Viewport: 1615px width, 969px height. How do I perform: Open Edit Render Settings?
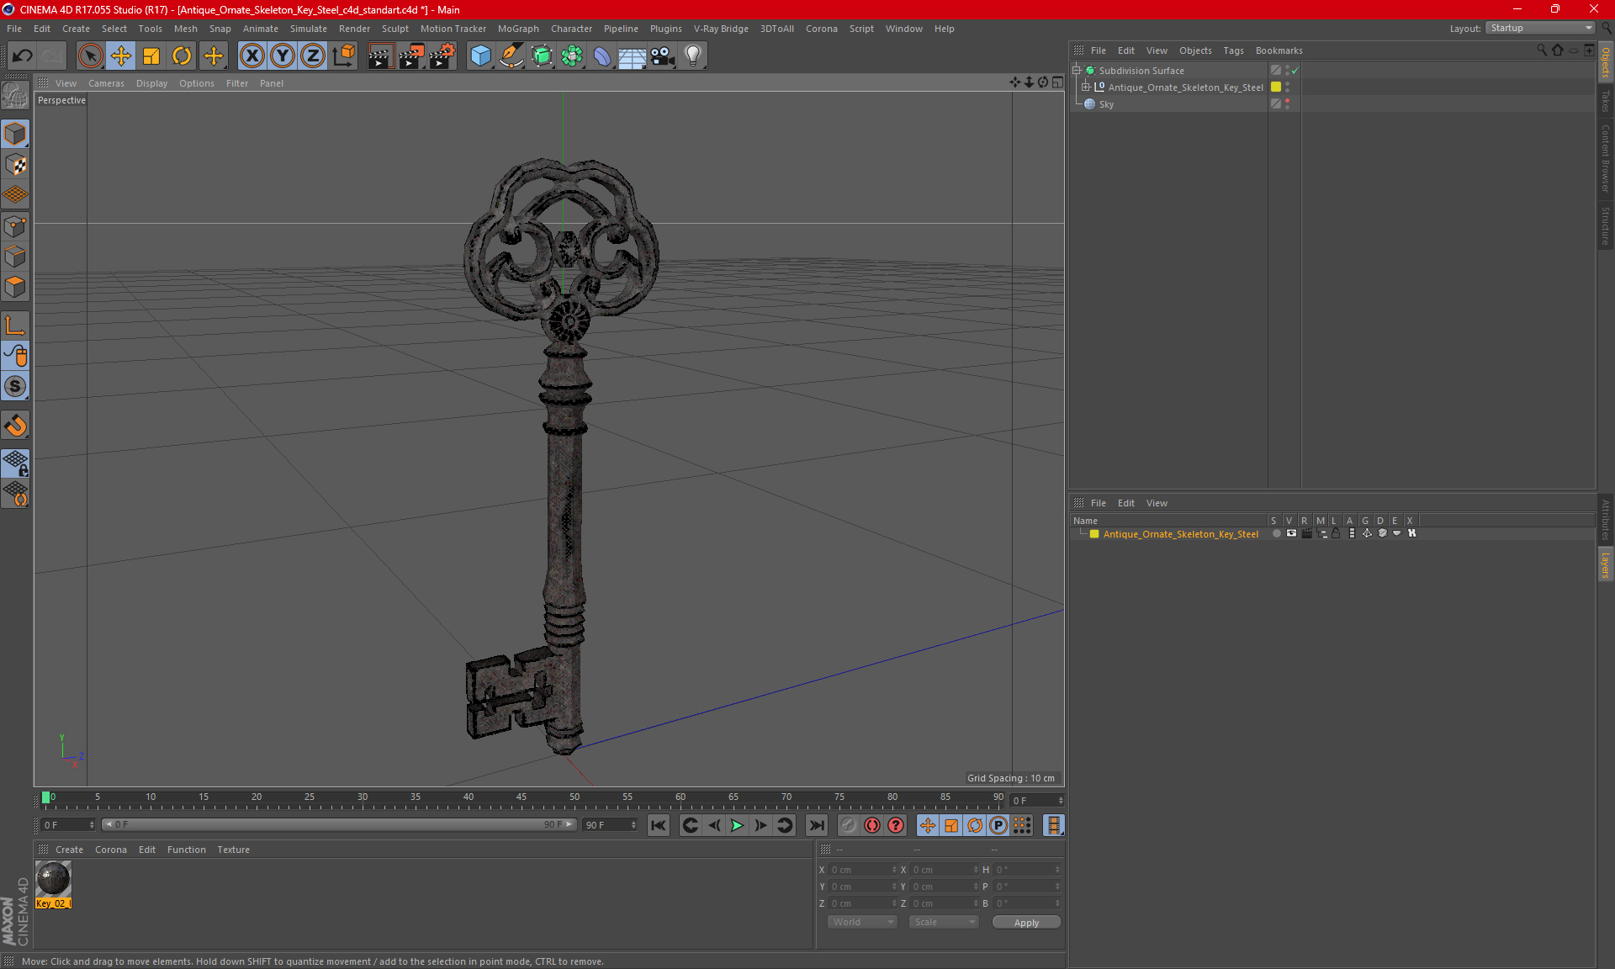coord(442,56)
